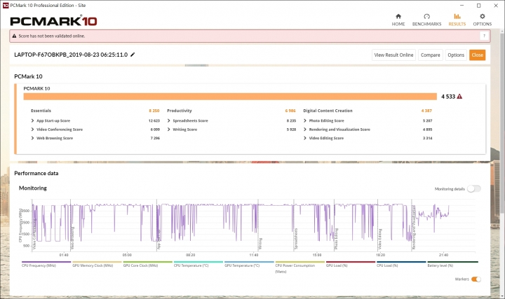Click the Photo Editing value 5 207

(x=427, y=120)
